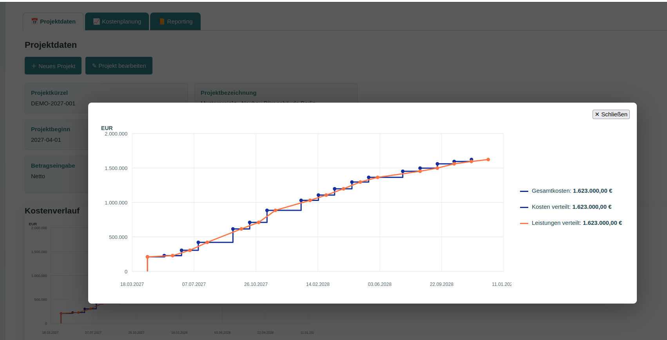Screen dimensions: 667x340
Task: Click the Gesamtkosten legend color line
Action: 524,191
